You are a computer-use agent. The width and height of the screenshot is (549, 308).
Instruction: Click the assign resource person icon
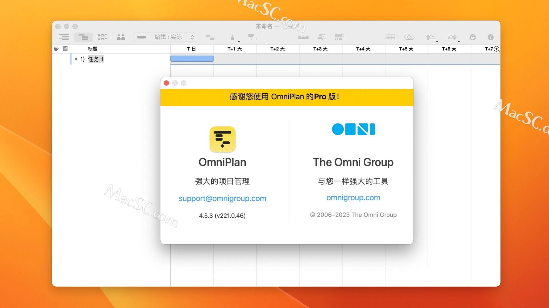pos(232,37)
